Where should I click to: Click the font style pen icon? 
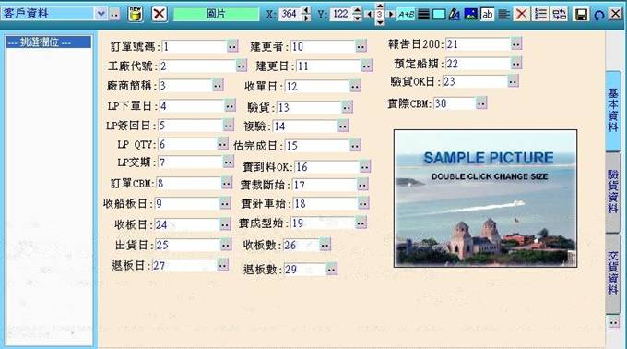(454, 15)
